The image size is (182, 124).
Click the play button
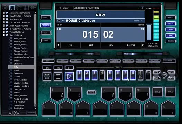click(x=69, y=76)
